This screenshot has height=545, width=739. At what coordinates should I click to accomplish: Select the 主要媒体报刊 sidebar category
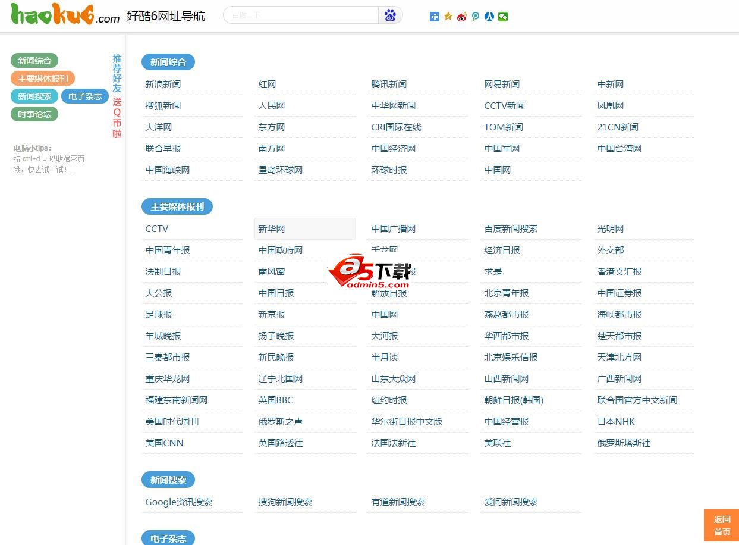click(42, 78)
